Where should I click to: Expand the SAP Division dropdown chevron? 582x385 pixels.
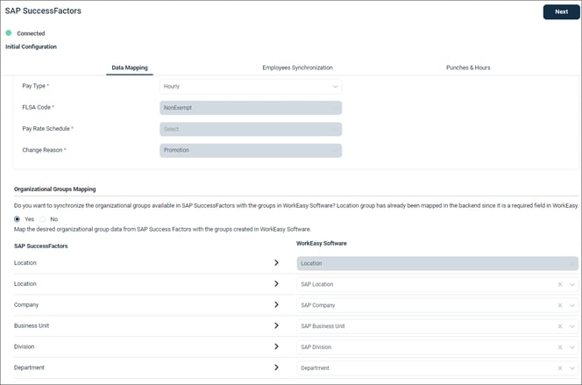(572, 347)
